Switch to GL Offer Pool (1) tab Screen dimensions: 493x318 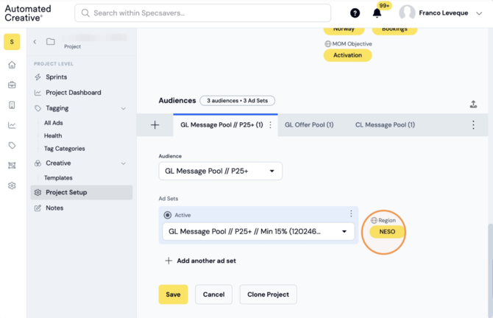309,125
